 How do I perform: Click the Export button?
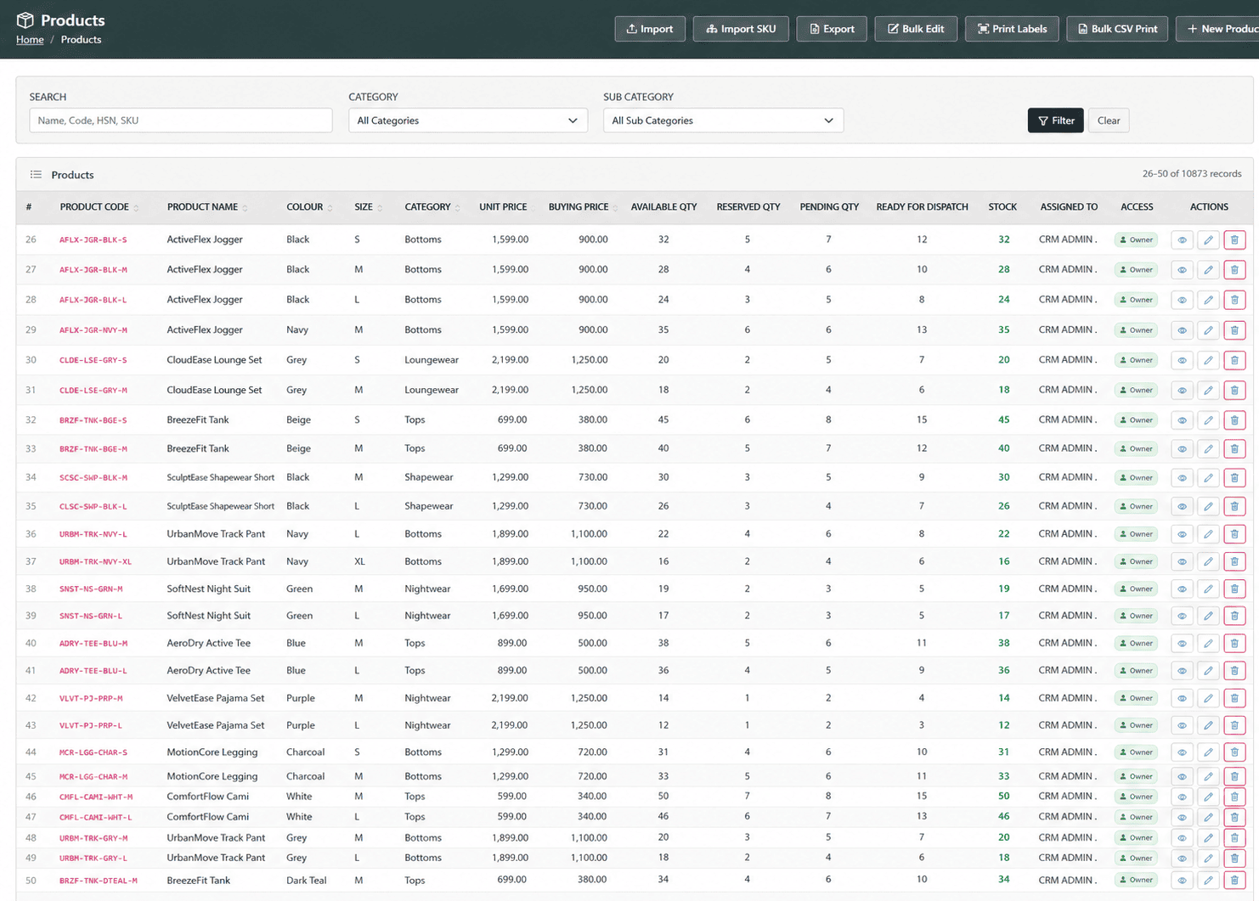pyautogui.click(x=832, y=29)
